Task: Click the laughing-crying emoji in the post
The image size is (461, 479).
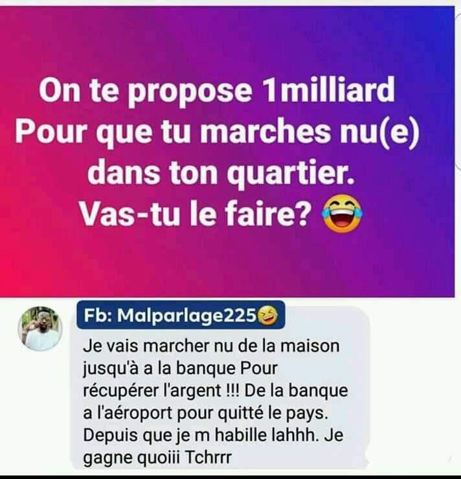Action: pyautogui.click(x=342, y=213)
